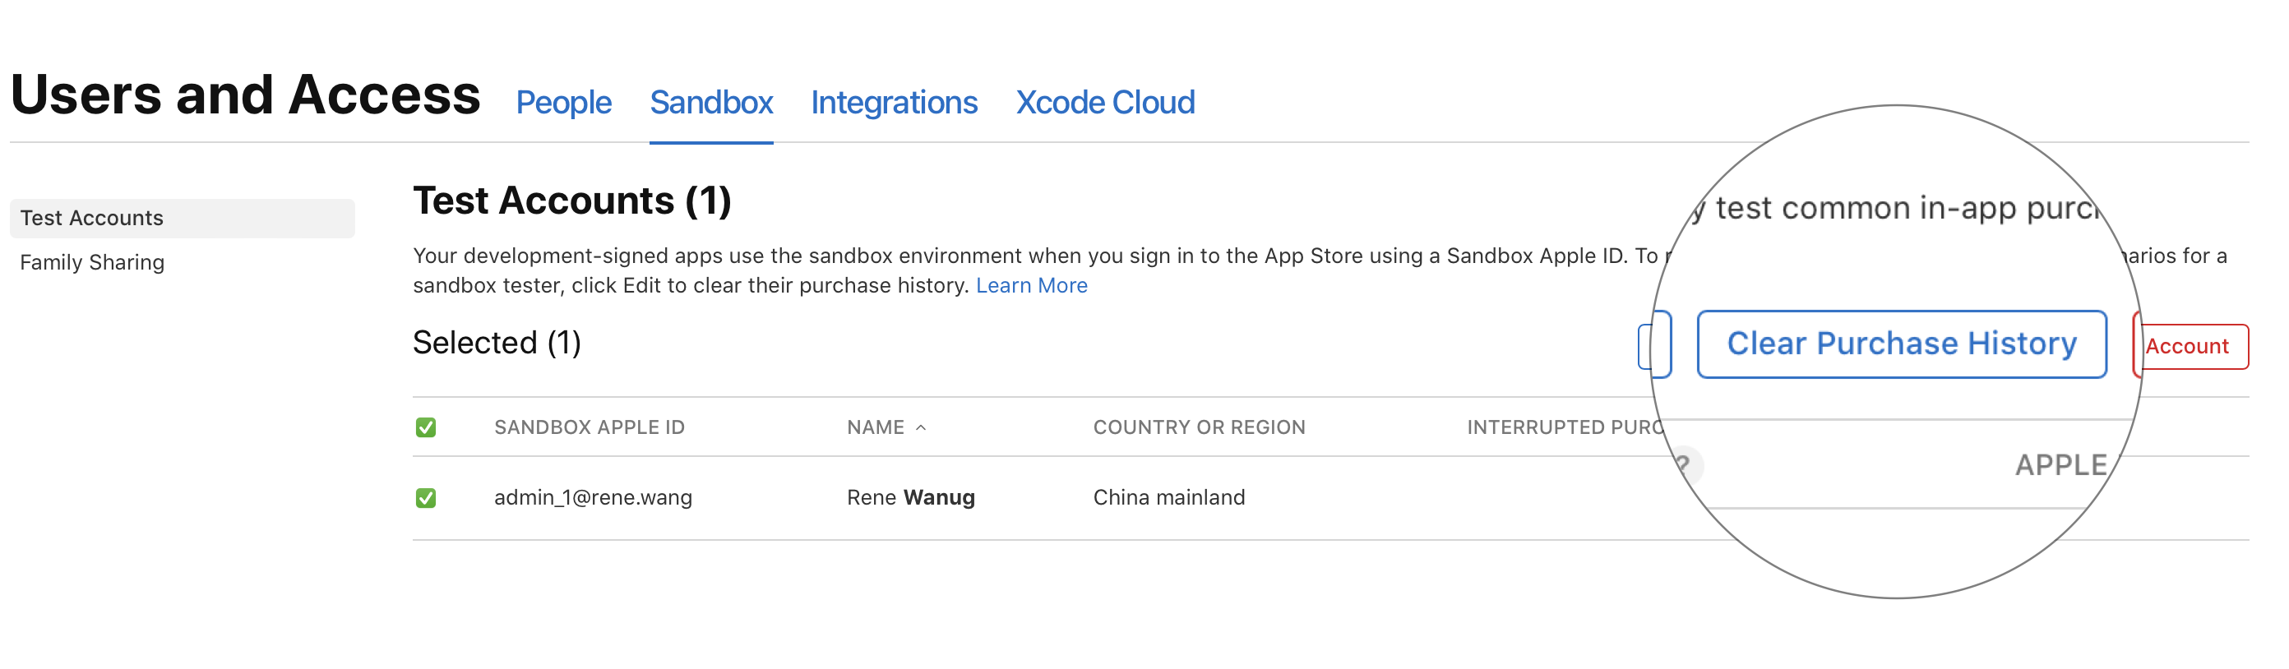This screenshot has height=669, width=2289.
Task: Sort by COUNTRY OR REGION column header
Action: 1199,427
